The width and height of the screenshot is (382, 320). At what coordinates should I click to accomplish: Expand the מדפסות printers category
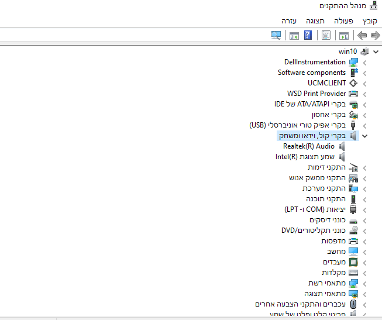pos(364,242)
